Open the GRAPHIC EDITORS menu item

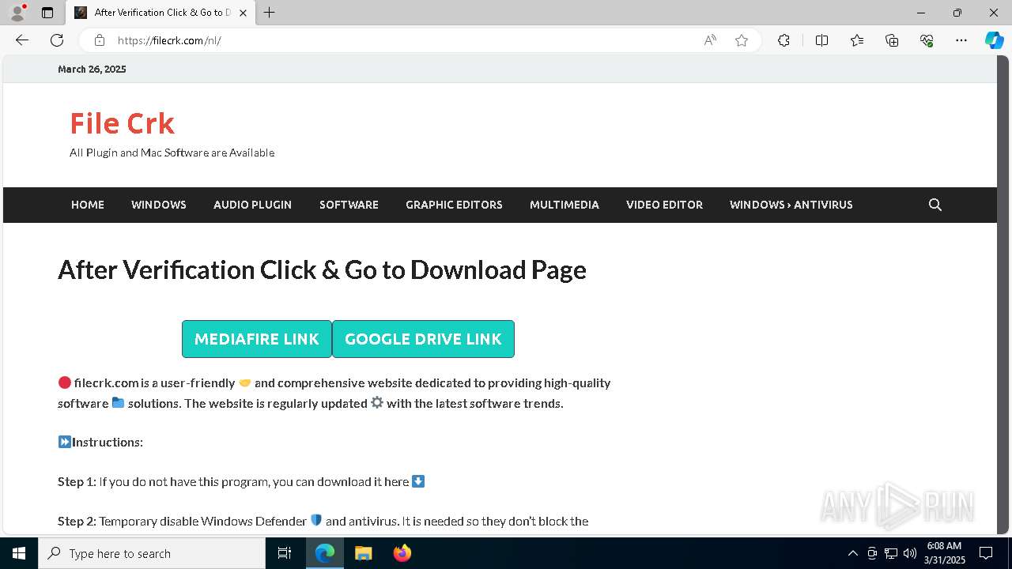454,205
